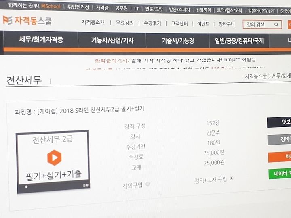
Task: Click the 강좌 구성 label
Action: [135, 126]
